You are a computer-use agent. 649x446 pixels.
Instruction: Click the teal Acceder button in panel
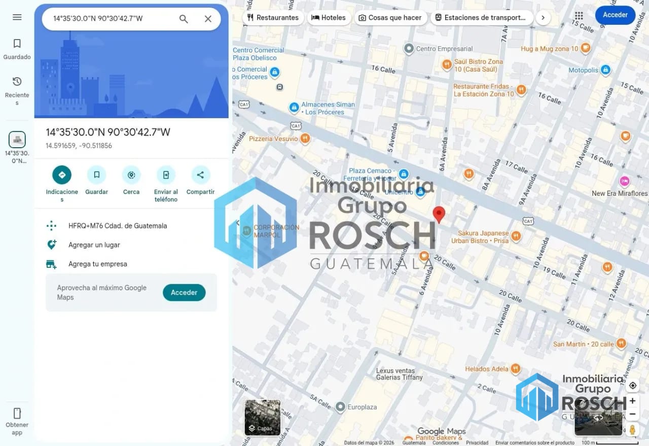(x=184, y=293)
